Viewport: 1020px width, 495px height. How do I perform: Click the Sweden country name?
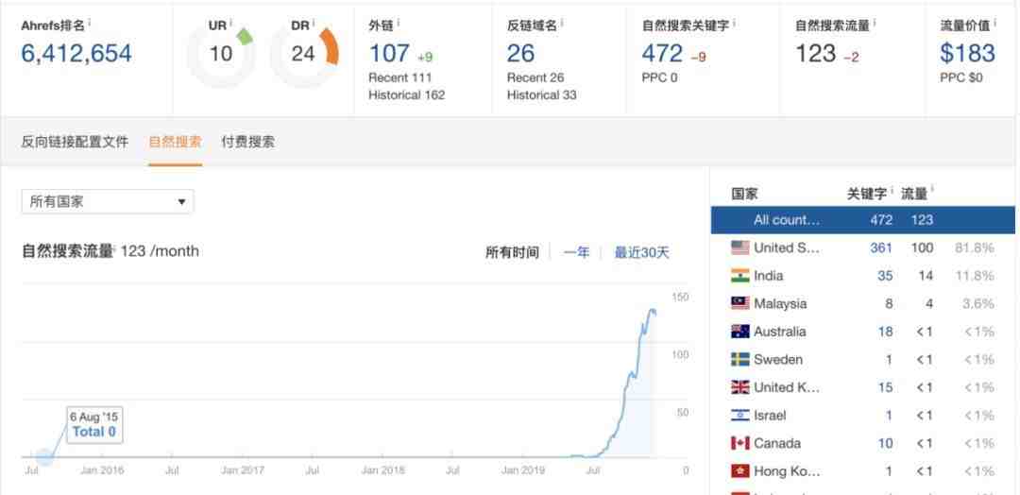pyautogui.click(x=778, y=360)
